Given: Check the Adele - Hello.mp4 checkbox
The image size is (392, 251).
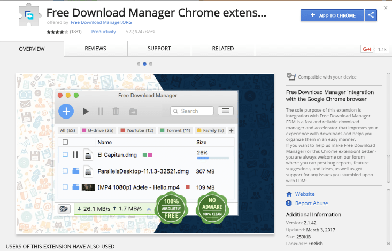Looking at the screenshot, I should (x=65, y=187).
